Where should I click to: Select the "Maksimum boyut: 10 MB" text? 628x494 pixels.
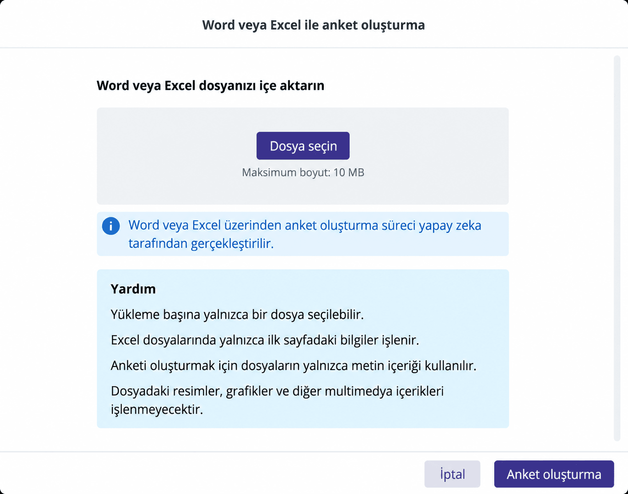(x=303, y=172)
